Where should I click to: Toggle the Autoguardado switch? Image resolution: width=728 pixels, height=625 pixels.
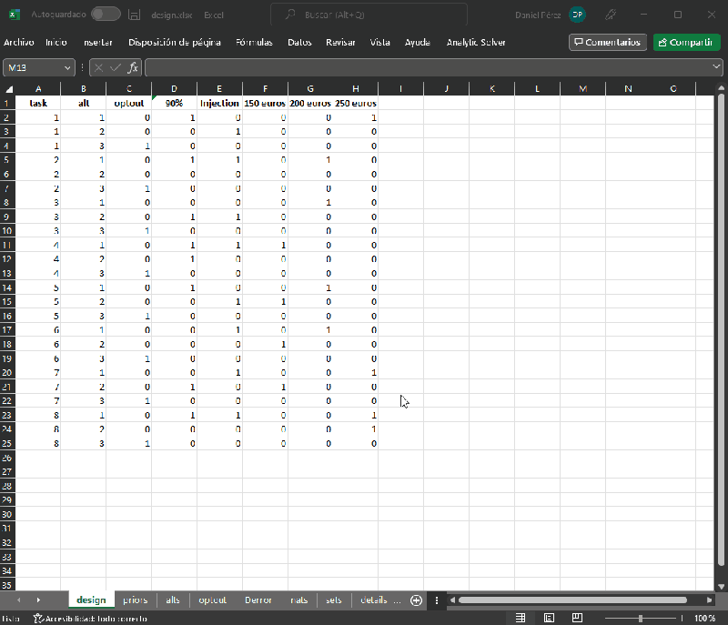click(x=106, y=15)
